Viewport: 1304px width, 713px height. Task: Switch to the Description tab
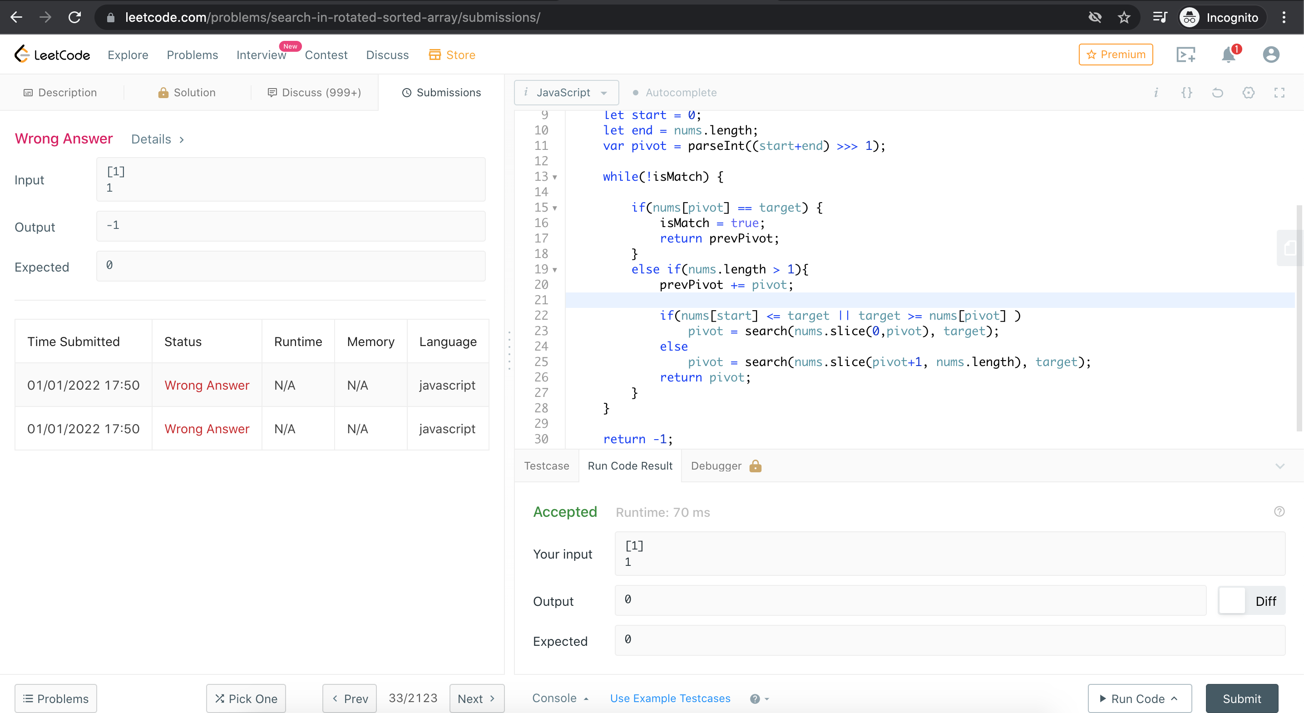[60, 93]
